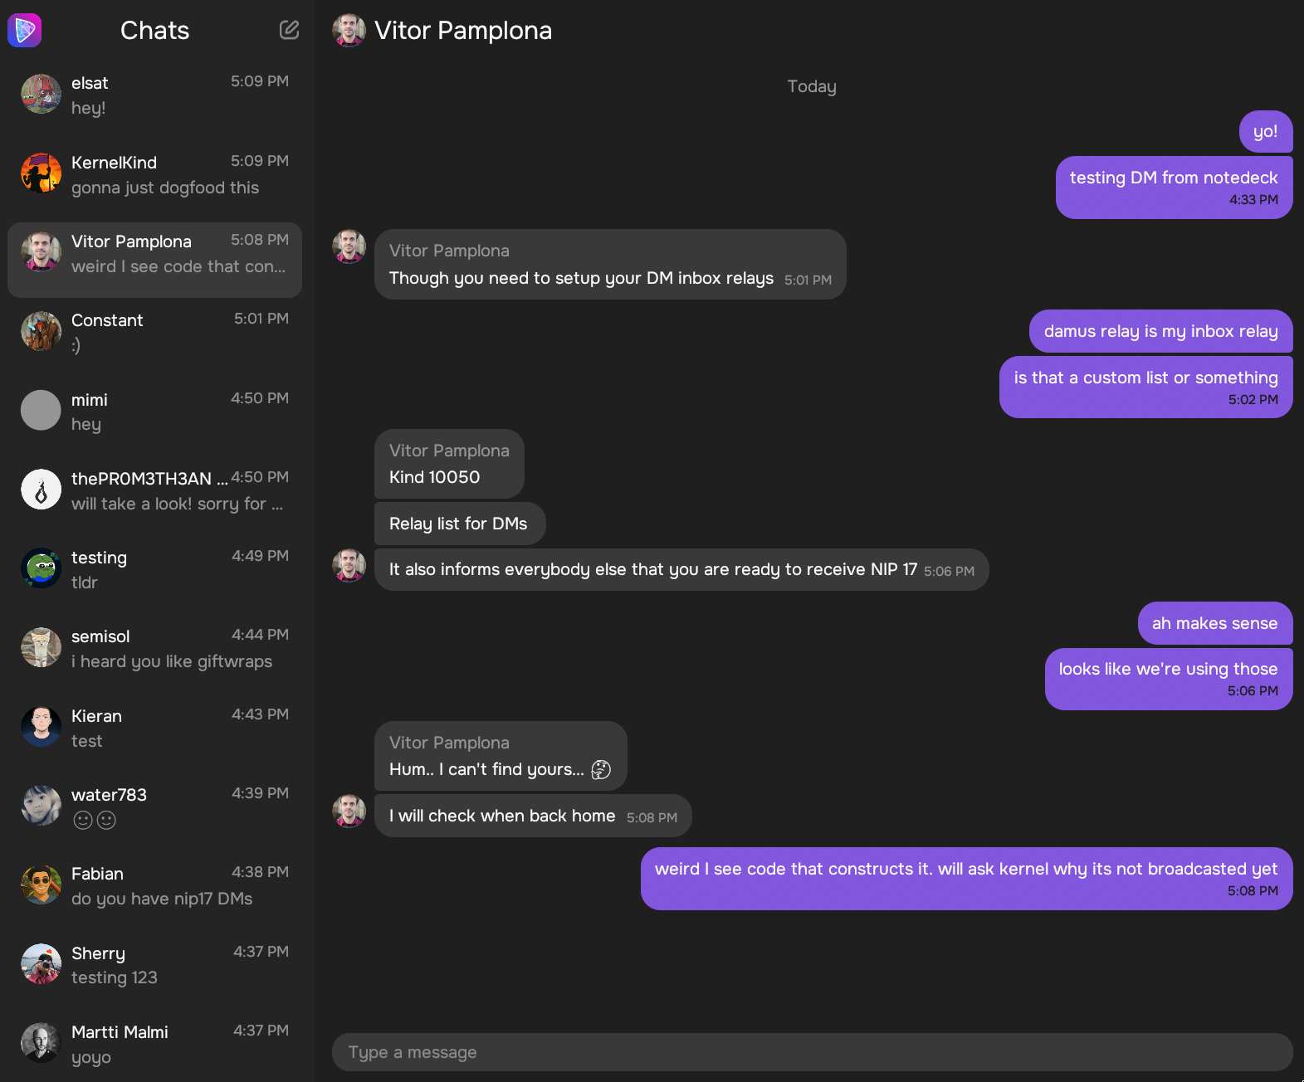Screen dimensions: 1304x1082
Task: Click thePR0M3TH3AN's profile picture
Action: click(x=41, y=490)
